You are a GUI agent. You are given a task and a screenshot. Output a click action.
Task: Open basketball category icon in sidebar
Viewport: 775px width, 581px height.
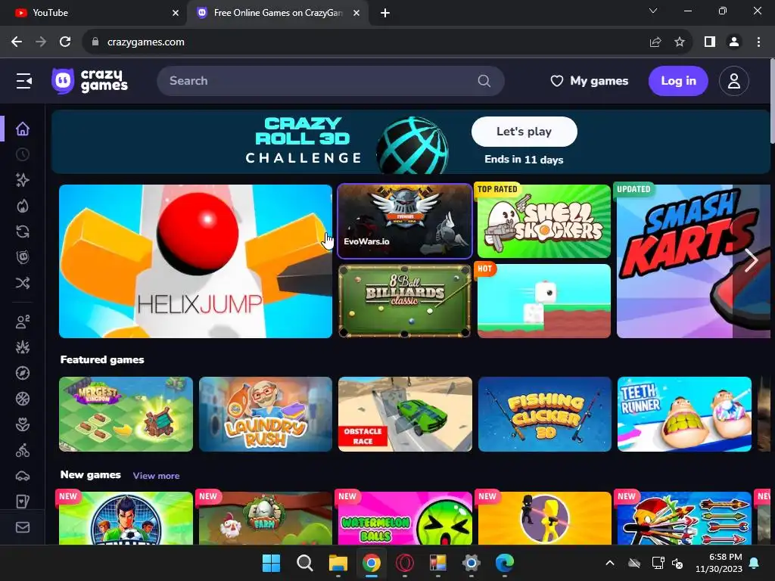(22, 399)
